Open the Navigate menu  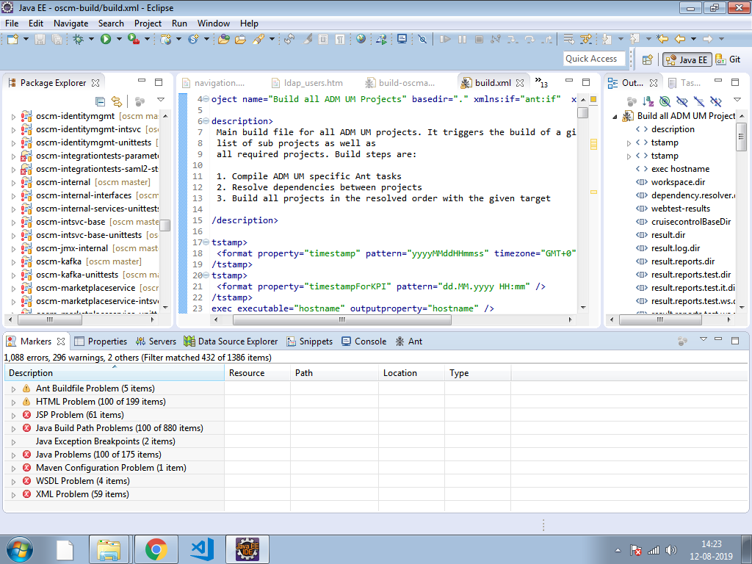pyautogui.click(x=70, y=23)
